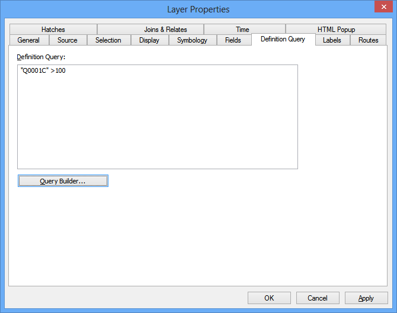Open the Joins & Relates tab

[x=165, y=30]
